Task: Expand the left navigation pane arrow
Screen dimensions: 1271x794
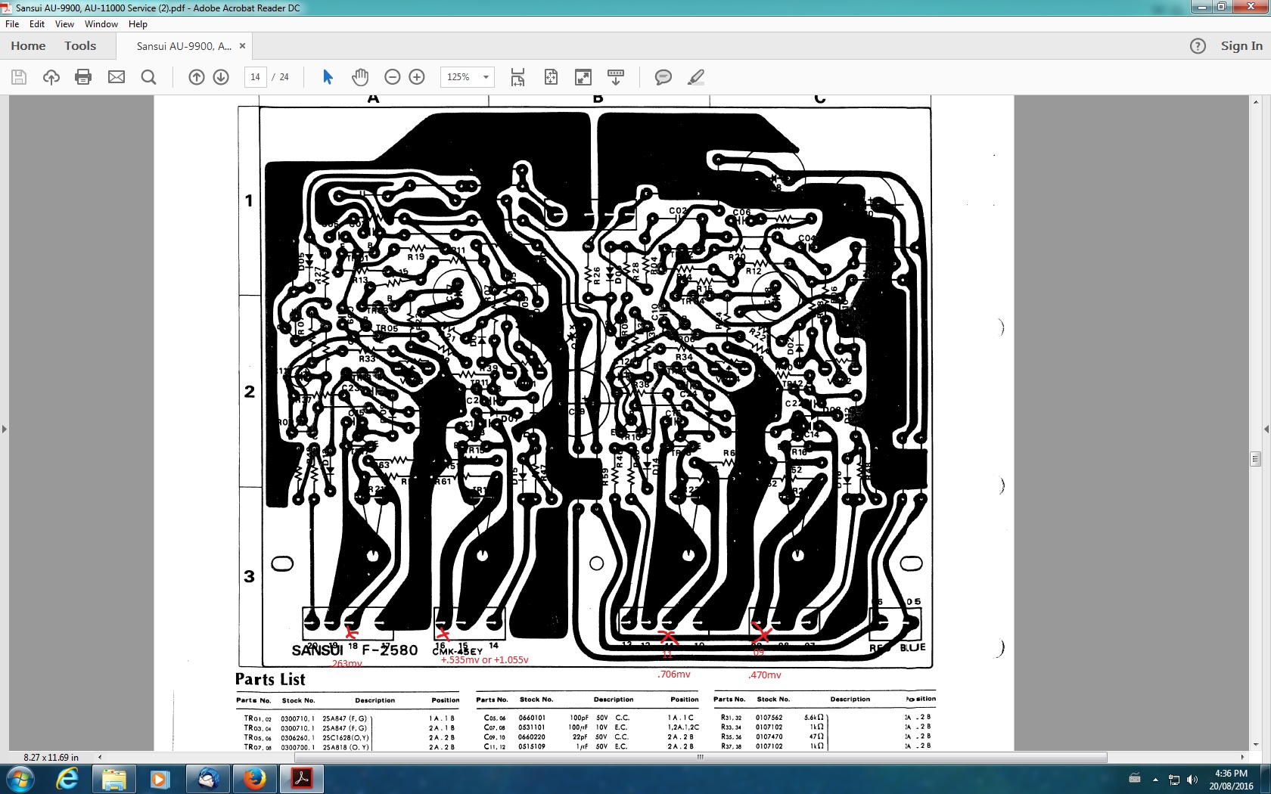Action: pos(4,429)
